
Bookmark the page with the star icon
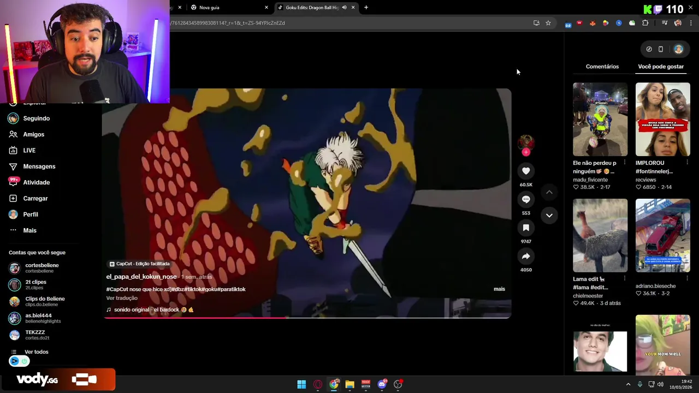pyautogui.click(x=548, y=23)
